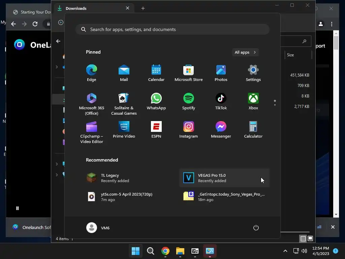Close the Chrome downloads bar
Screen dimensions: 345x259
tap(333, 227)
